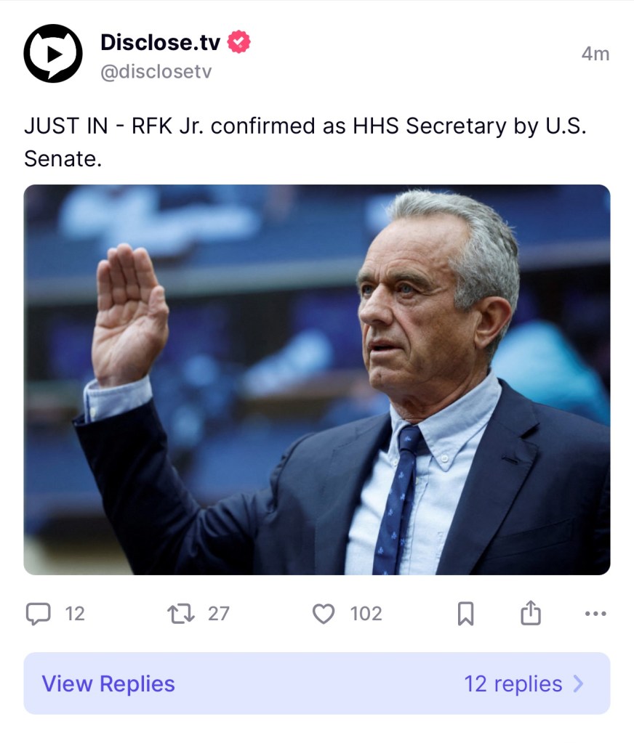This screenshot has width=634, height=743.
Task: Click the verified badge beside Disclose.tv
Action: pos(239,42)
